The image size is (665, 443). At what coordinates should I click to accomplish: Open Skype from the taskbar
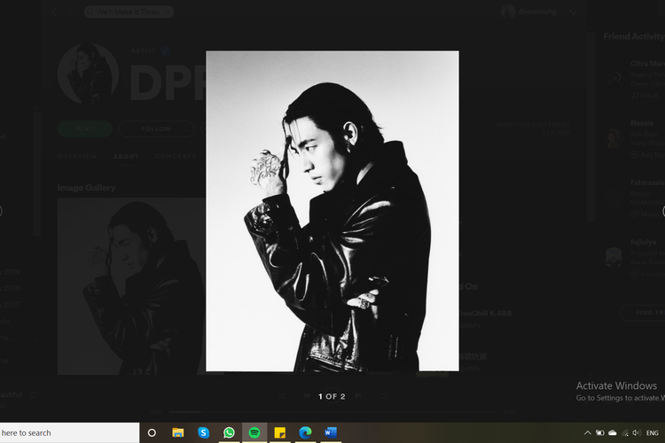point(204,432)
